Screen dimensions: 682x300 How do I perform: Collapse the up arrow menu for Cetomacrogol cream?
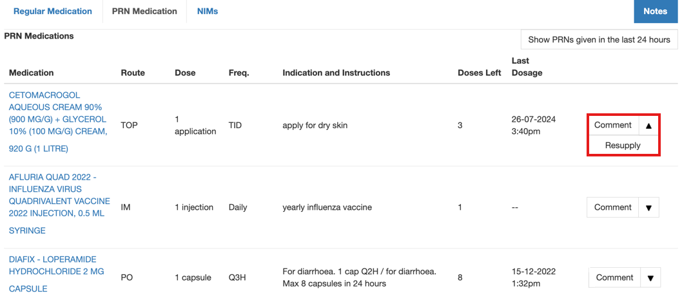click(649, 126)
